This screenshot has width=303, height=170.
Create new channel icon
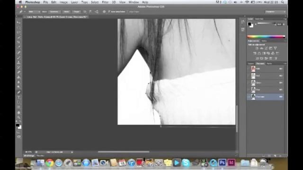point(275,156)
